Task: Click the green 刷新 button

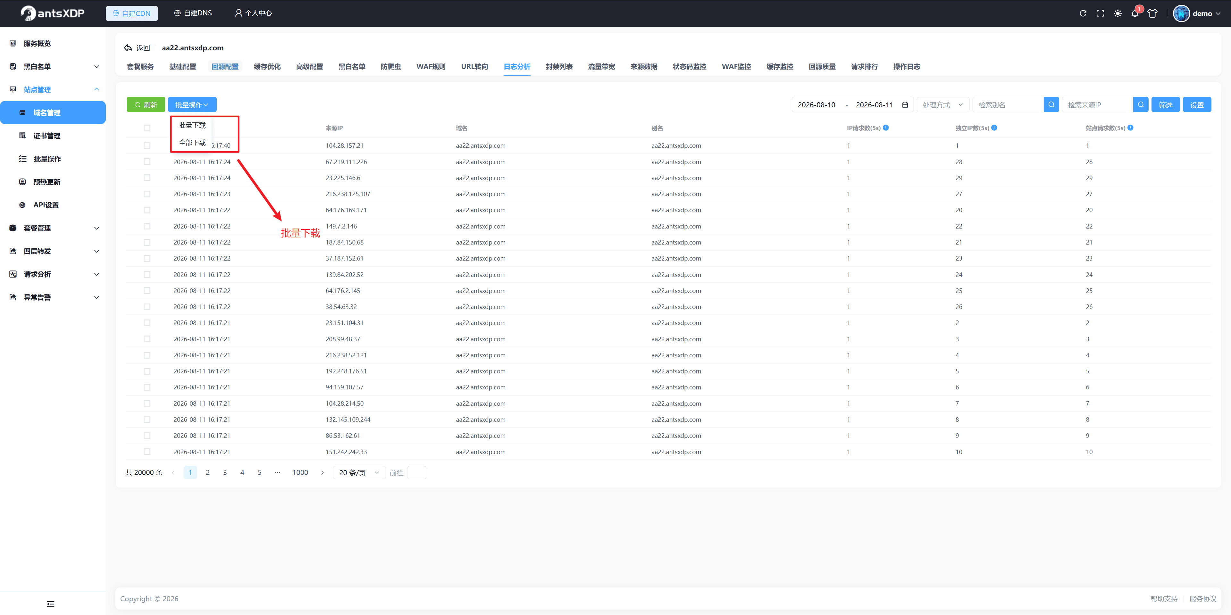Action: pyautogui.click(x=146, y=105)
